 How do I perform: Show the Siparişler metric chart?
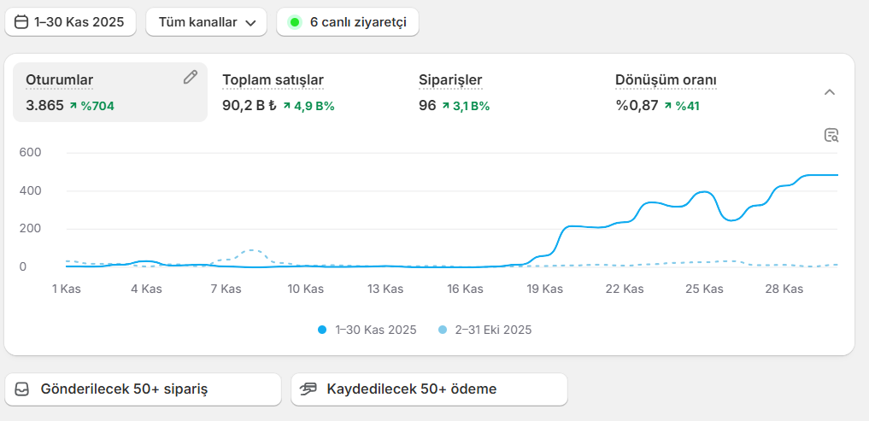pyautogui.click(x=450, y=80)
